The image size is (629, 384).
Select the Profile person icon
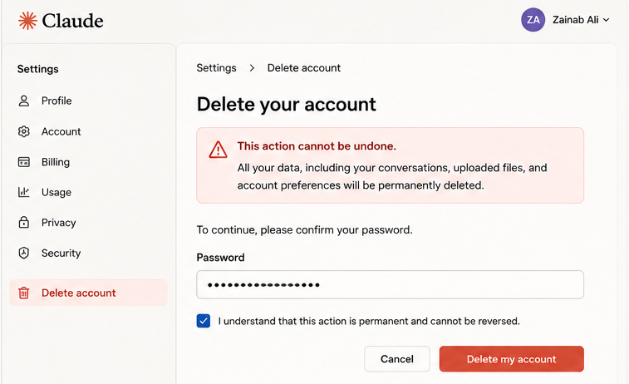(x=24, y=101)
